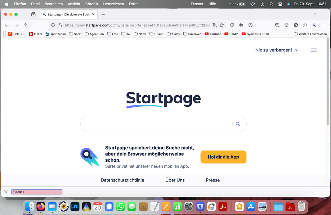Click the page vertical scrollbar
Viewport: 331px width, 215px height.
tap(328, 82)
